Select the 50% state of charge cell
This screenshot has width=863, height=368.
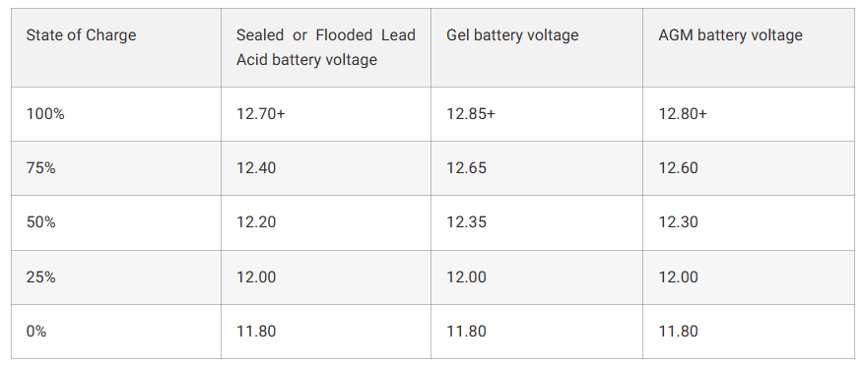pyautogui.click(x=116, y=222)
